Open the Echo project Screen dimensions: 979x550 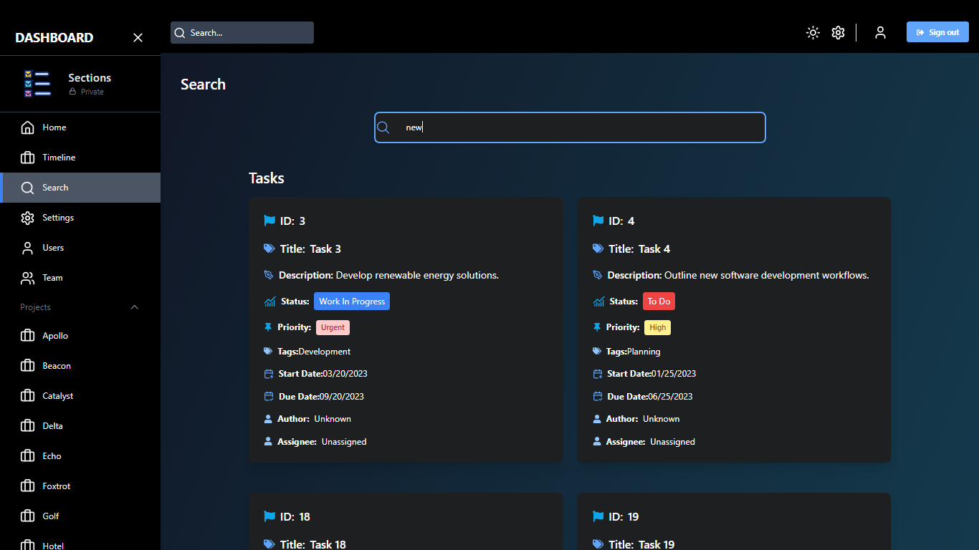(x=80, y=456)
